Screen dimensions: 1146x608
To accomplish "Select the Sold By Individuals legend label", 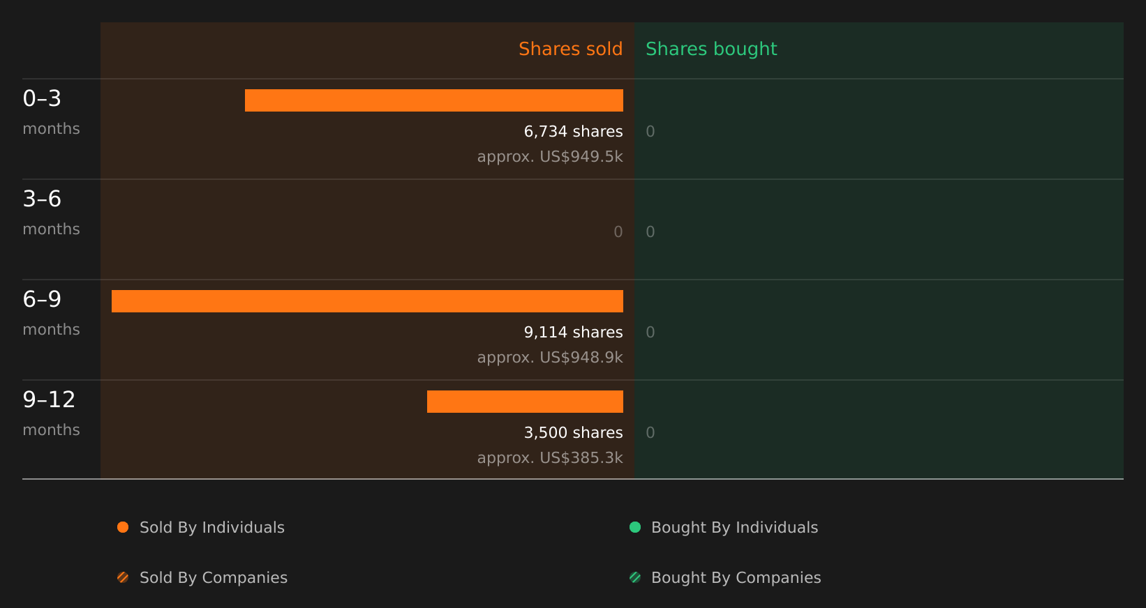I will [x=212, y=528].
